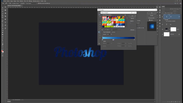183x103 pixels.
Task: Toggle the Aperçu checkbox in Layer Style
Action: pyautogui.click(x=150, y=20)
